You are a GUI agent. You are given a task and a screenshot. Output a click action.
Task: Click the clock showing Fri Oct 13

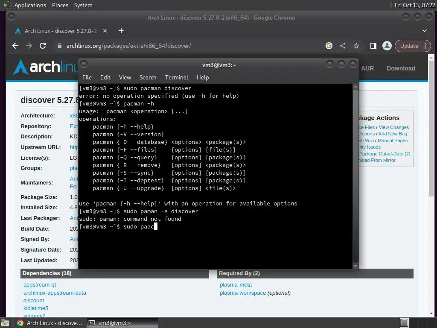pos(415,5)
